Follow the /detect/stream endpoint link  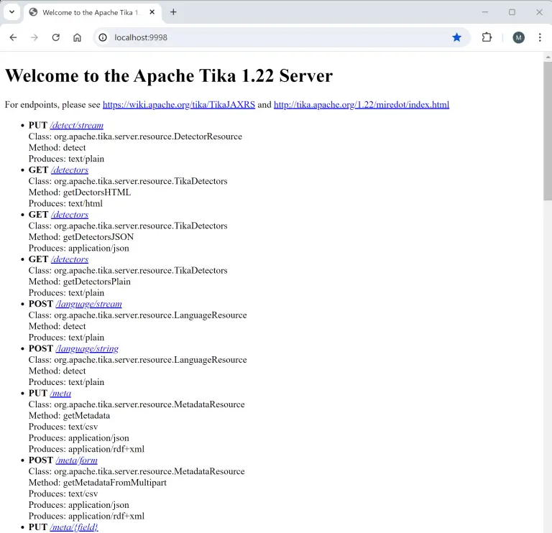click(x=76, y=126)
